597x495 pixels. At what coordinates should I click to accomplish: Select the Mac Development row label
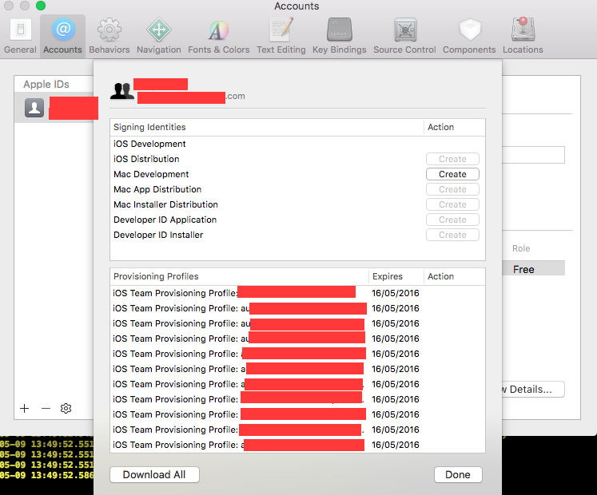(x=151, y=174)
